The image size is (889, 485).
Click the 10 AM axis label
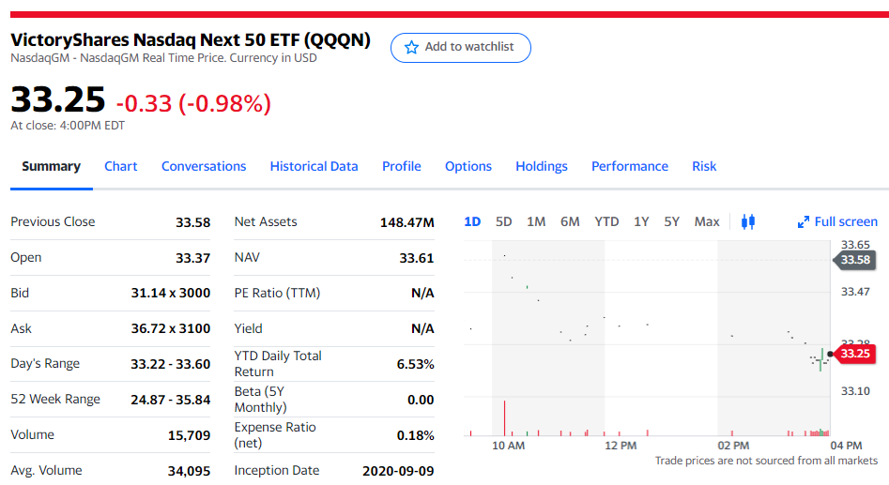(508, 446)
